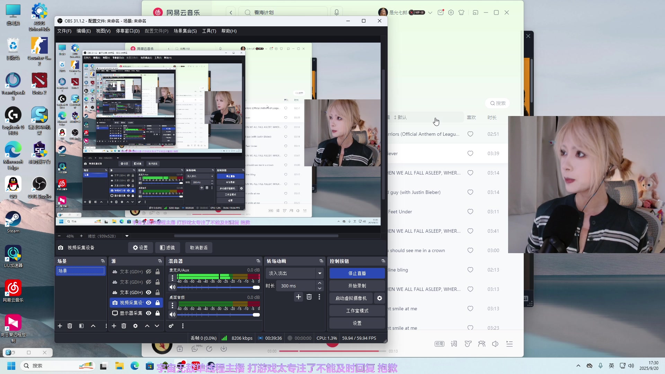
Task: Open 桌面音频 channel options dots
Action: tap(172, 305)
